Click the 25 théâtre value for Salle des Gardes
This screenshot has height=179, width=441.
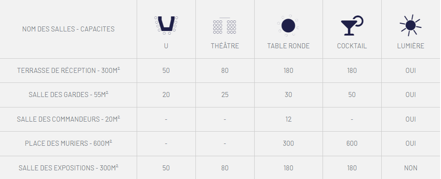[x=225, y=95]
